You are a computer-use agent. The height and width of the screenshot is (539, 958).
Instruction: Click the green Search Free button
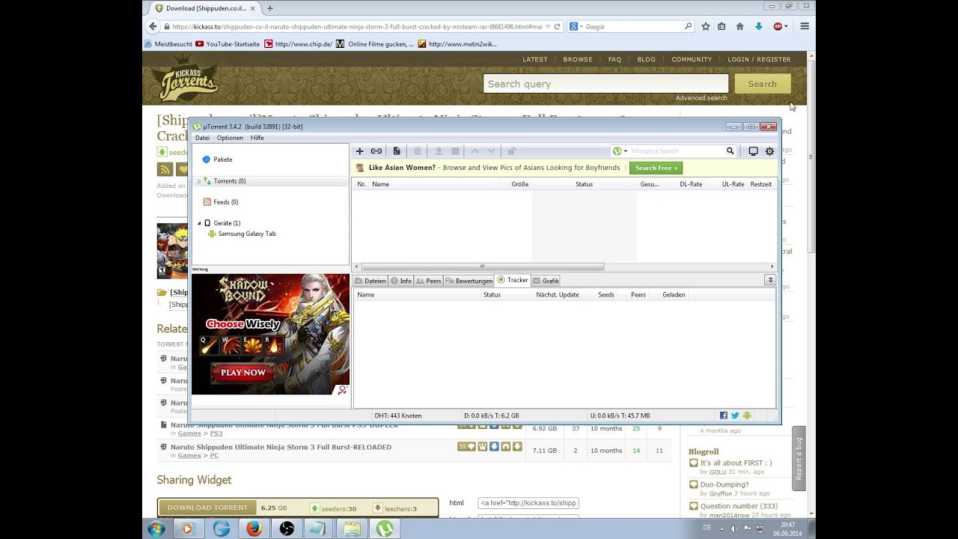point(656,168)
